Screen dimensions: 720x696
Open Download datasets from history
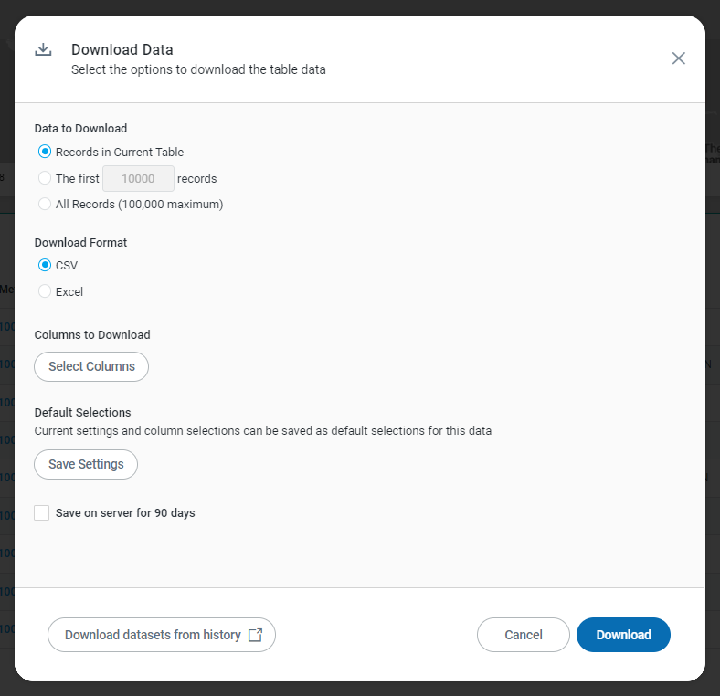click(x=153, y=635)
